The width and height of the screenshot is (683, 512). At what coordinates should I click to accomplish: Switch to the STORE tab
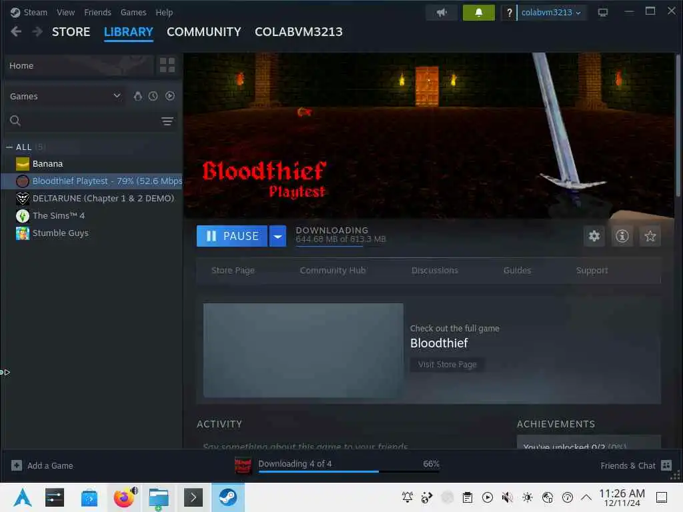[x=71, y=32]
